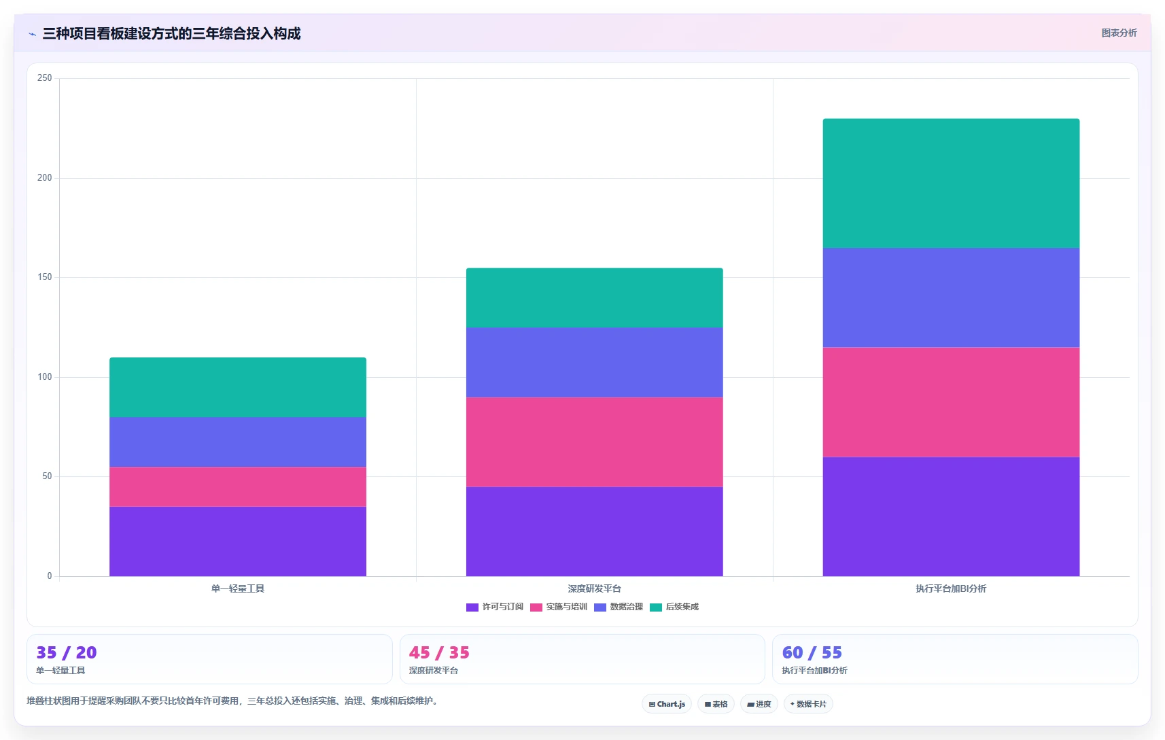Click the 数据卡片 tag chip
This screenshot has width=1165, height=740.
click(808, 704)
